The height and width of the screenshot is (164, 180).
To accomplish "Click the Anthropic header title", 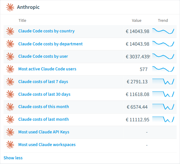I will point(28,7).
